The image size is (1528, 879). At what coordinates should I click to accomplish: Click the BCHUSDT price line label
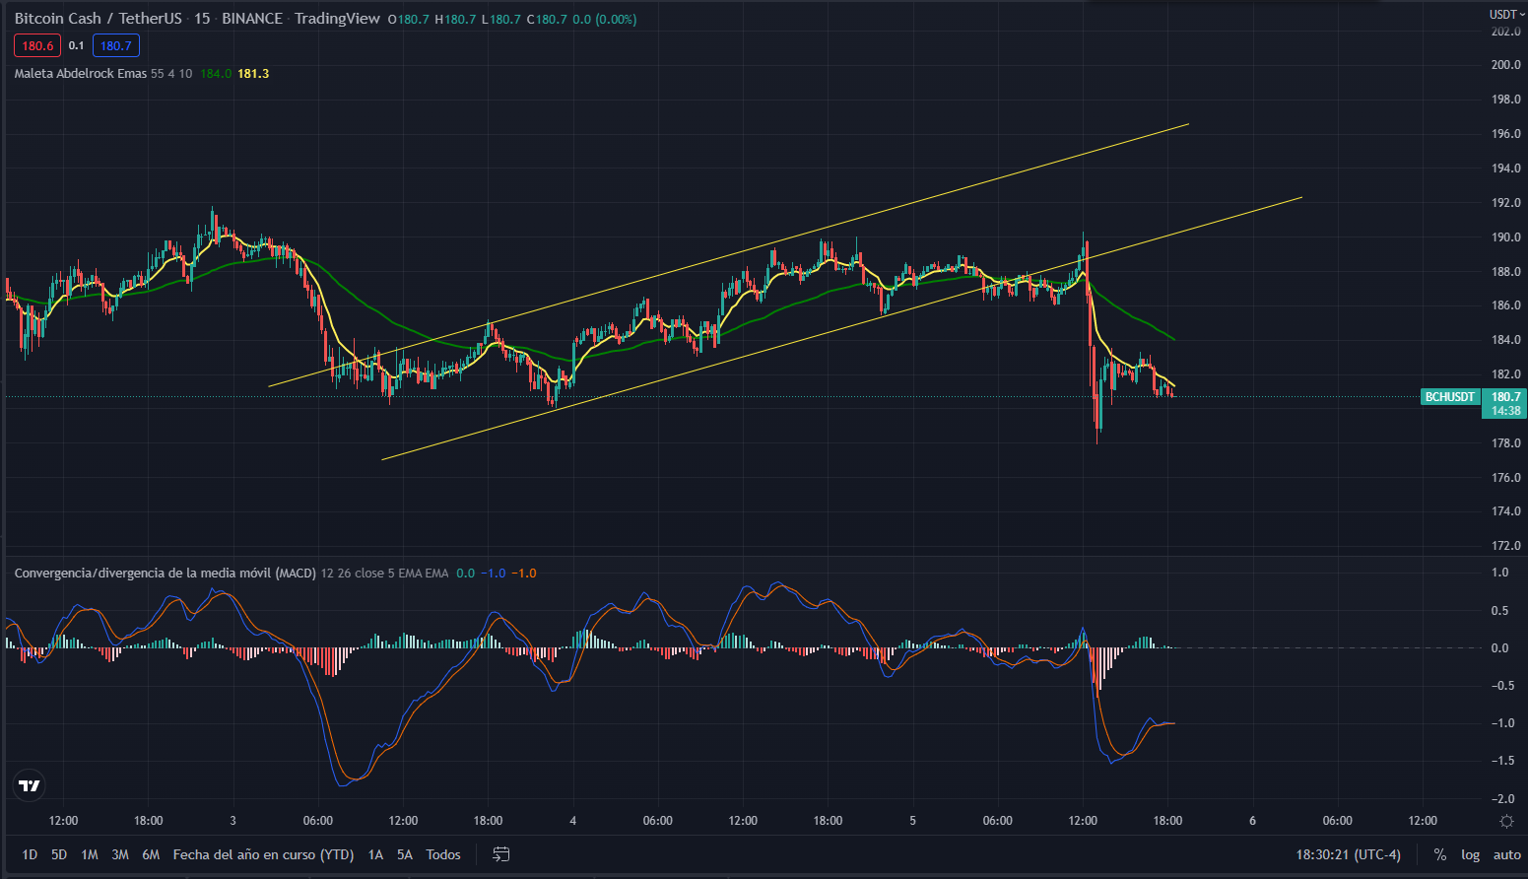pos(1450,397)
